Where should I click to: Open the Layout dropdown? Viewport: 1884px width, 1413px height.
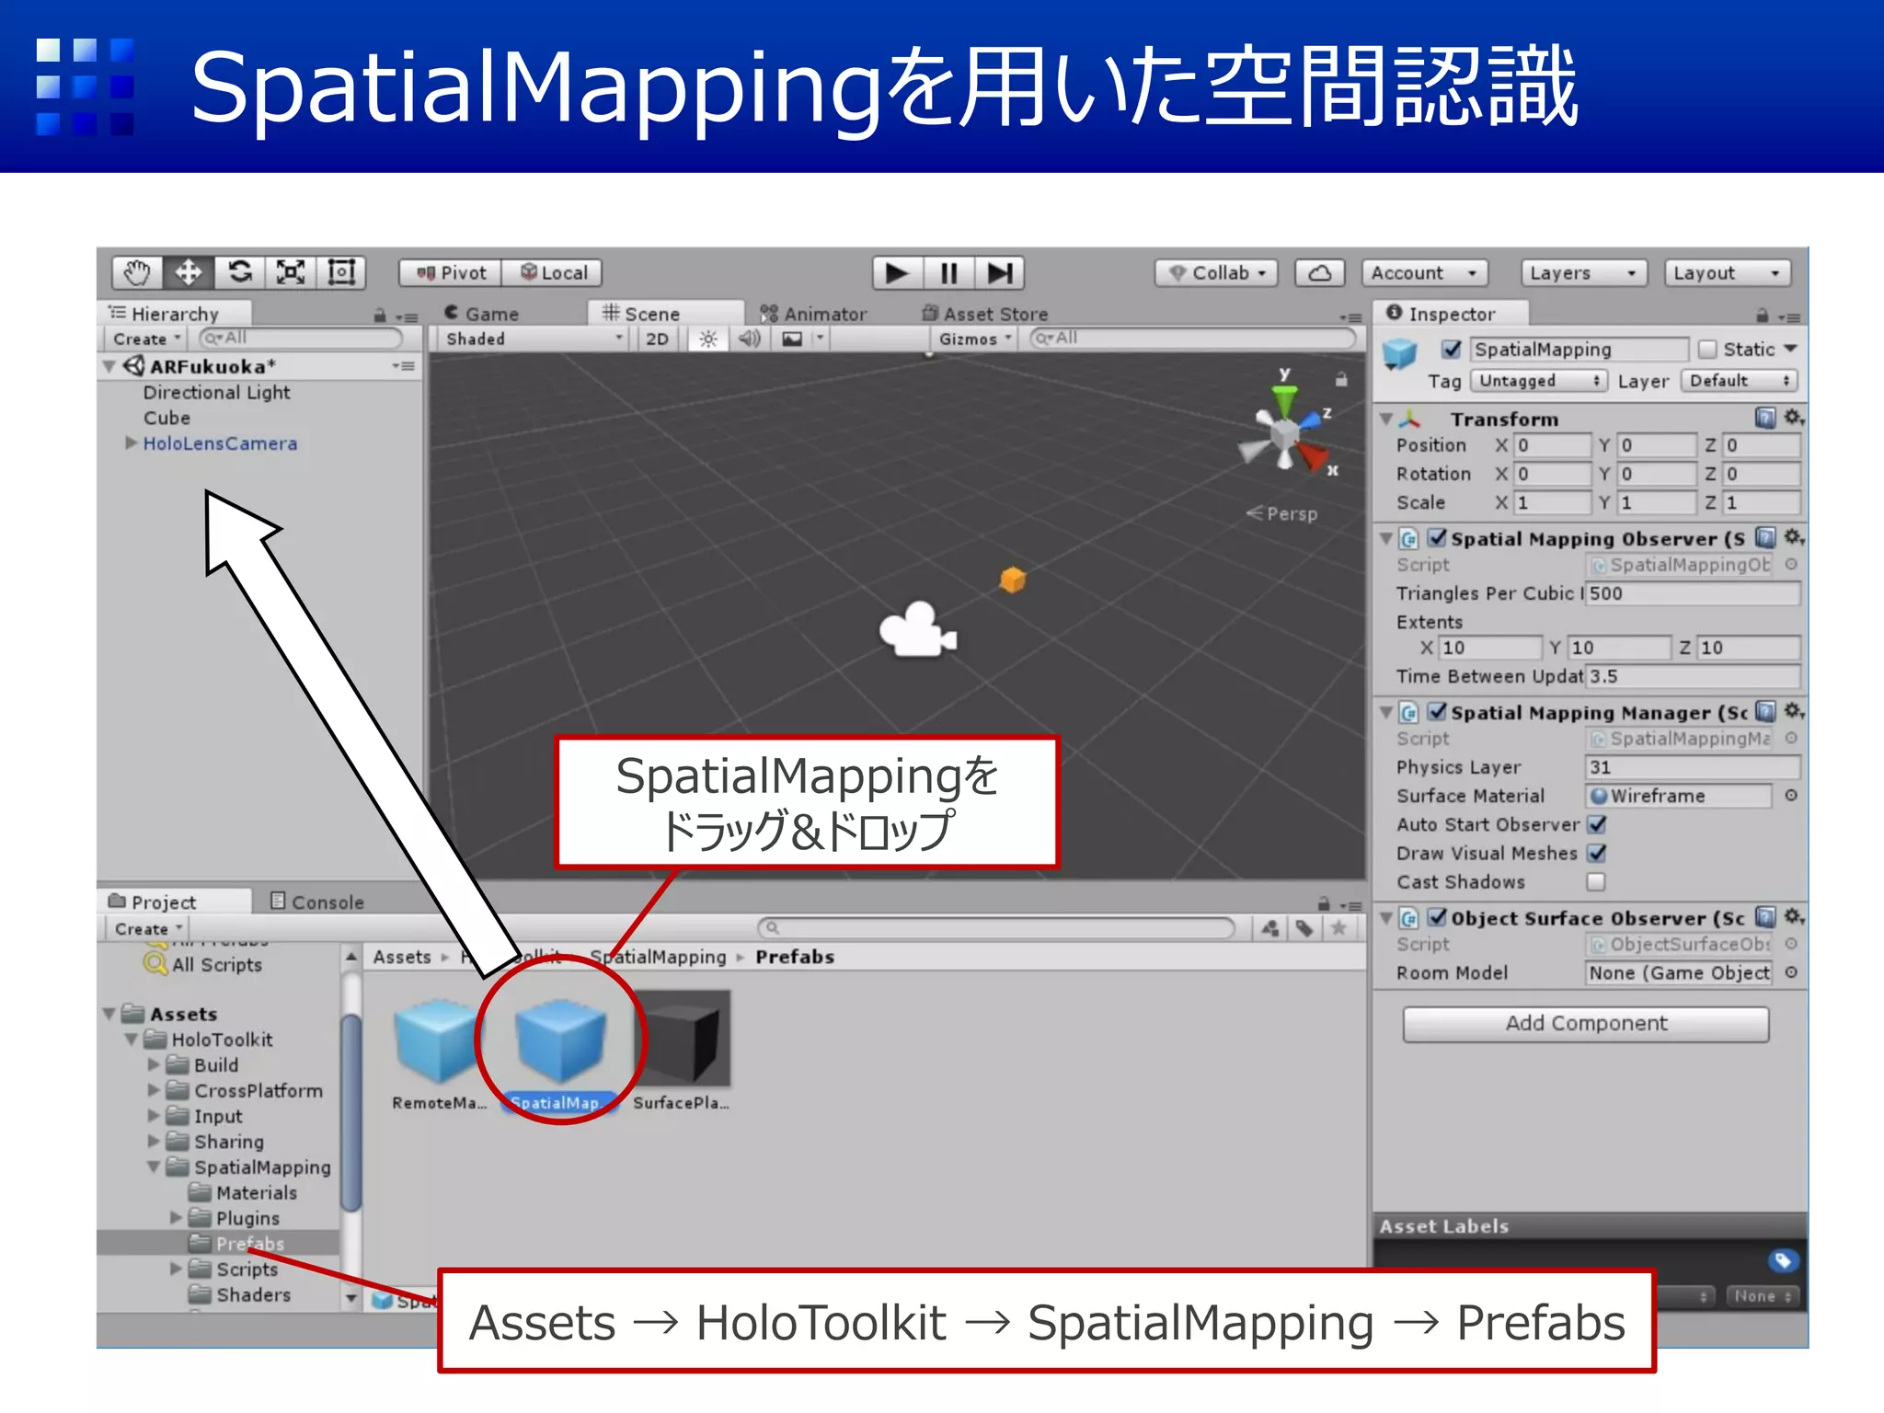1727,273
